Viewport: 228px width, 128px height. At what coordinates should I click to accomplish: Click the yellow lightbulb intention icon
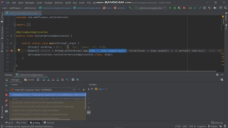point(19,50)
